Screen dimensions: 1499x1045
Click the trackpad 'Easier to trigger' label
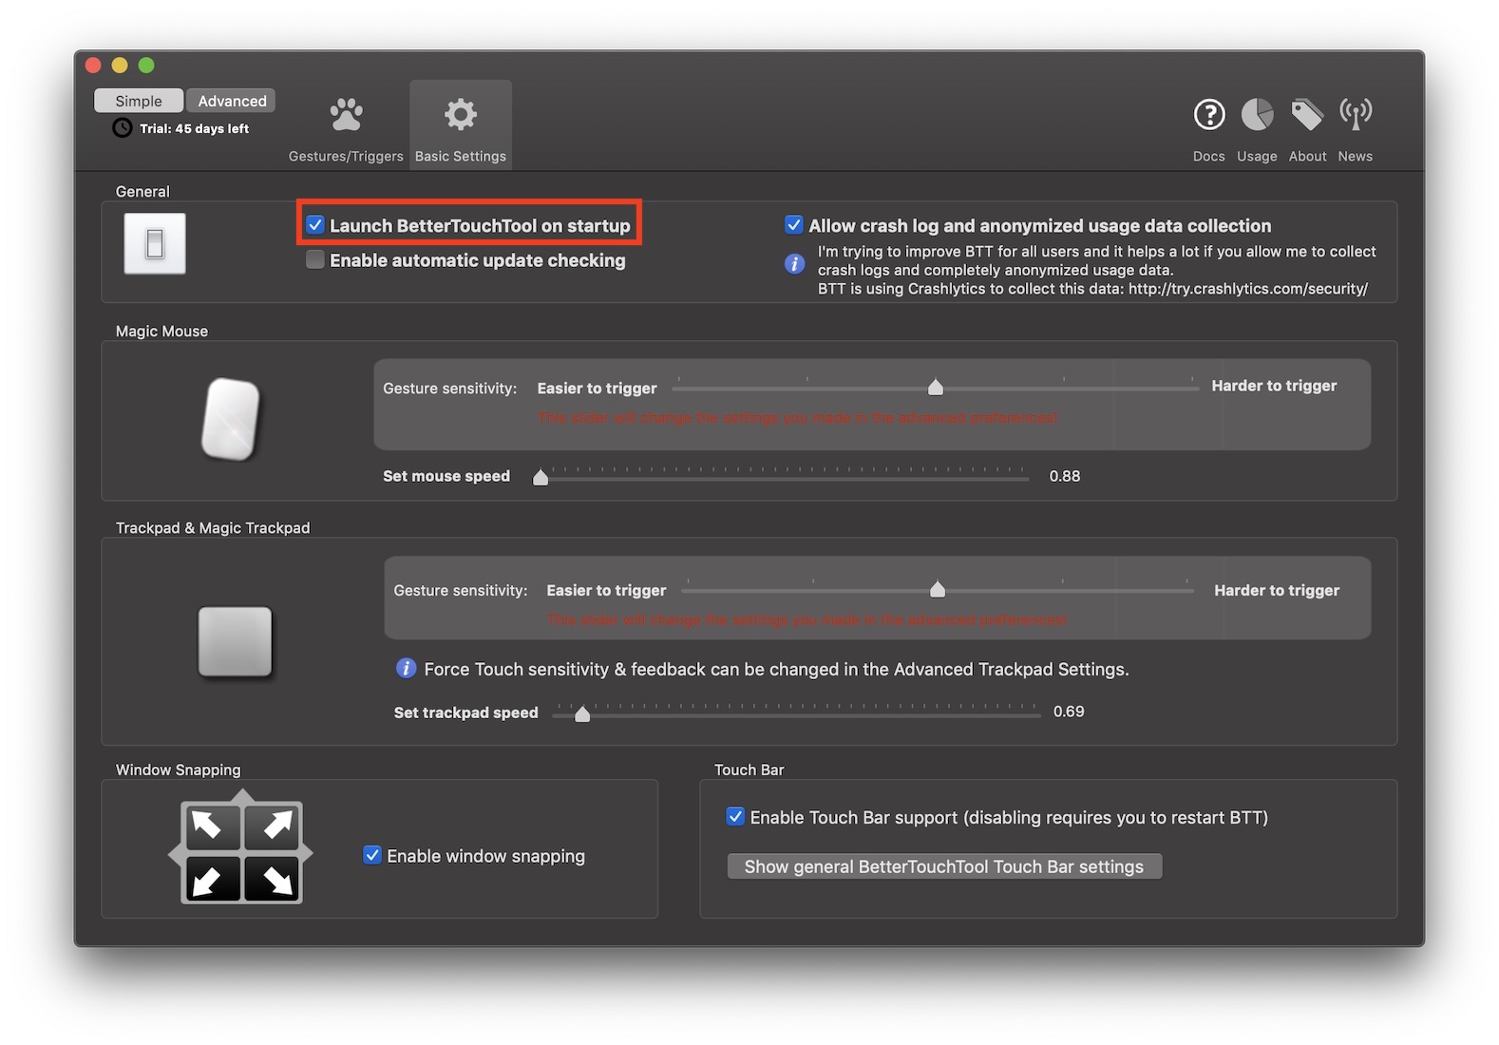606,590
